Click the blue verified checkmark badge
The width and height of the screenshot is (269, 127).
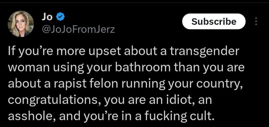click(x=60, y=17)
